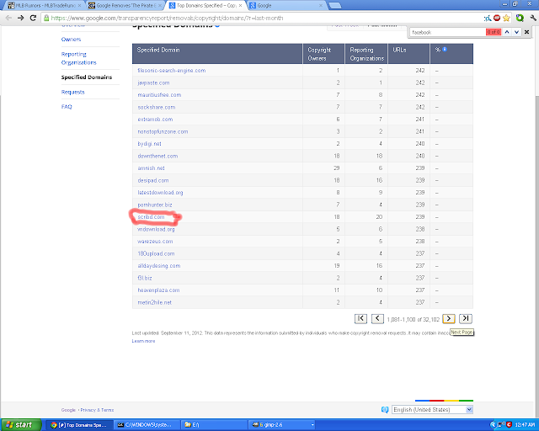Go to next page of results
Image resolution: width=539 pixels, height=431 pixels.
click(x=449, y=318)
